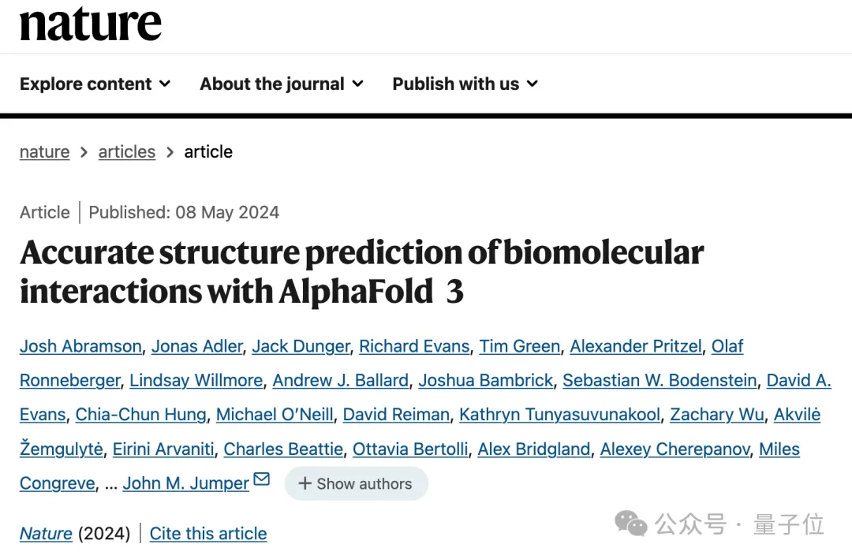Open author Ottavia Bertolli link
The image size is (852, 559).
tap(410, 449)
